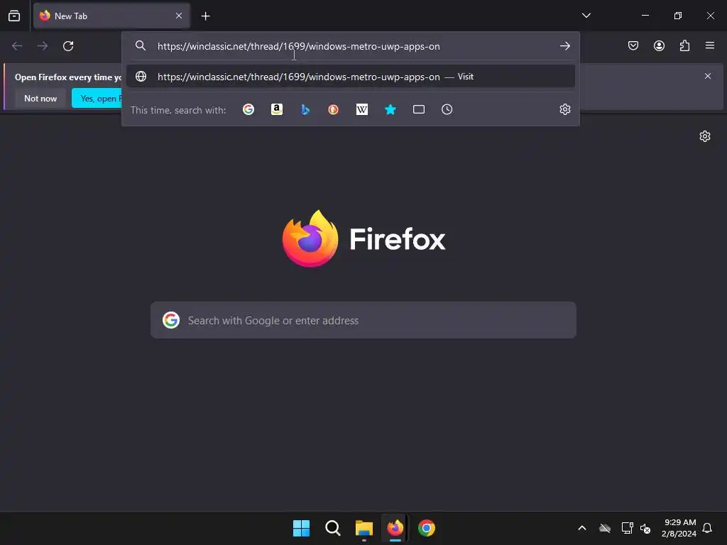727x545 pixels.
Task: Open the notifications bell in taskbar
Action: click(x=708, y=528)
